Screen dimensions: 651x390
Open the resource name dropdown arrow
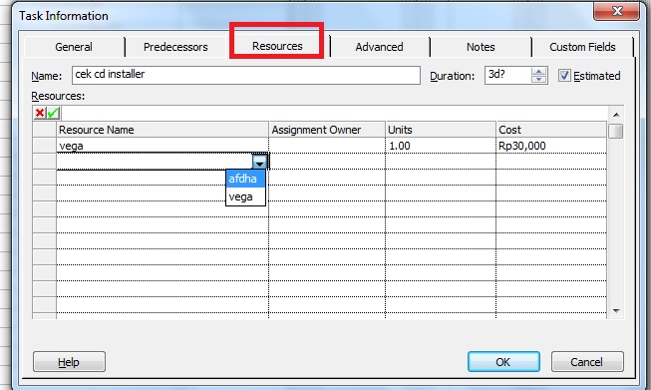tap(259, 162)
